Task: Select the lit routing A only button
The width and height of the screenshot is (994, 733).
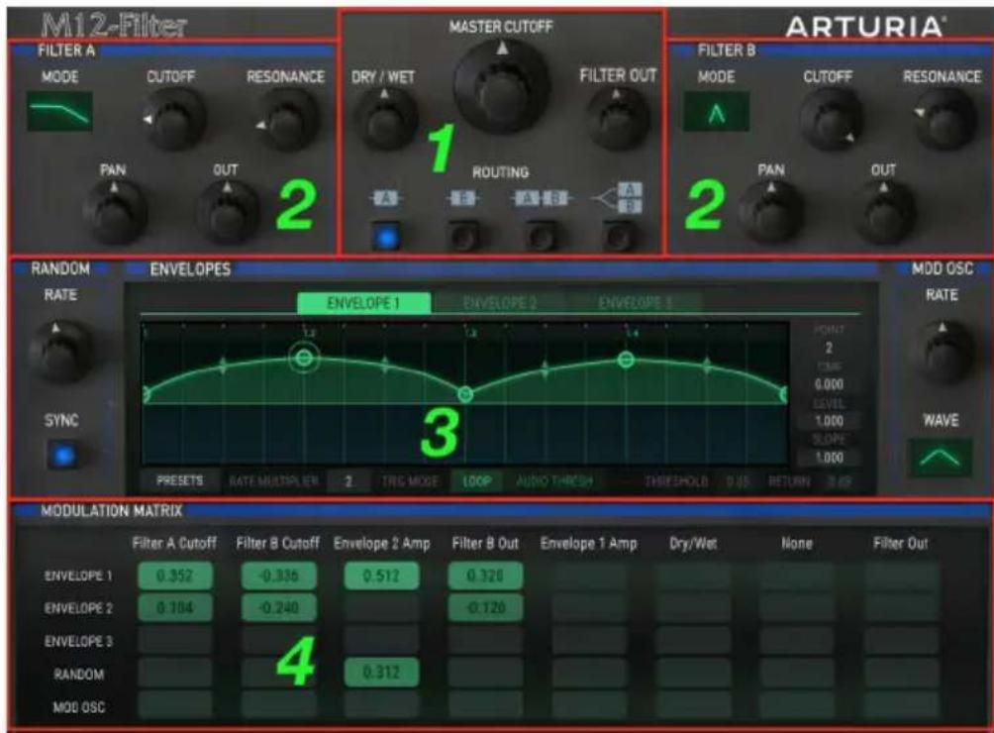Action: click(385, 238)
